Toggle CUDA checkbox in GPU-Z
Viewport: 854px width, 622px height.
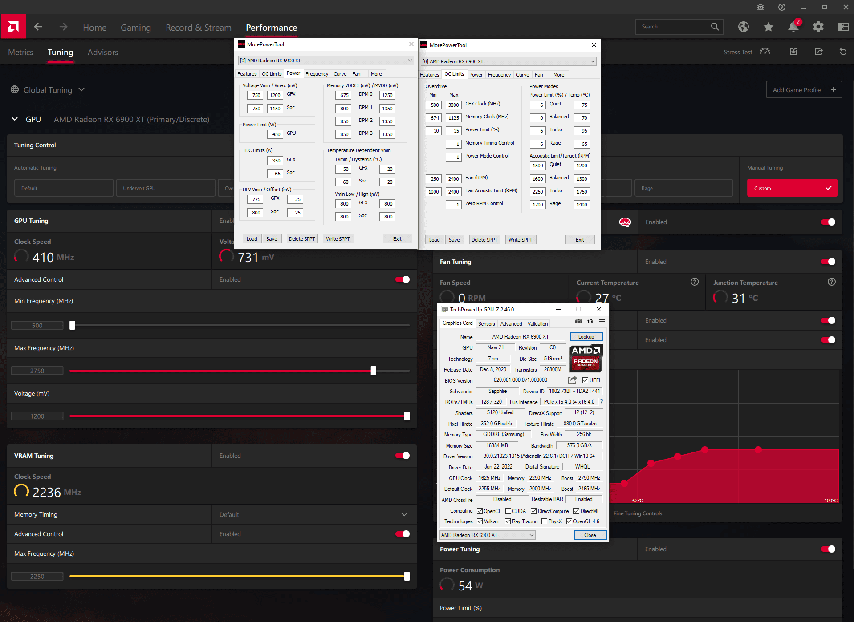coord(508,511)
